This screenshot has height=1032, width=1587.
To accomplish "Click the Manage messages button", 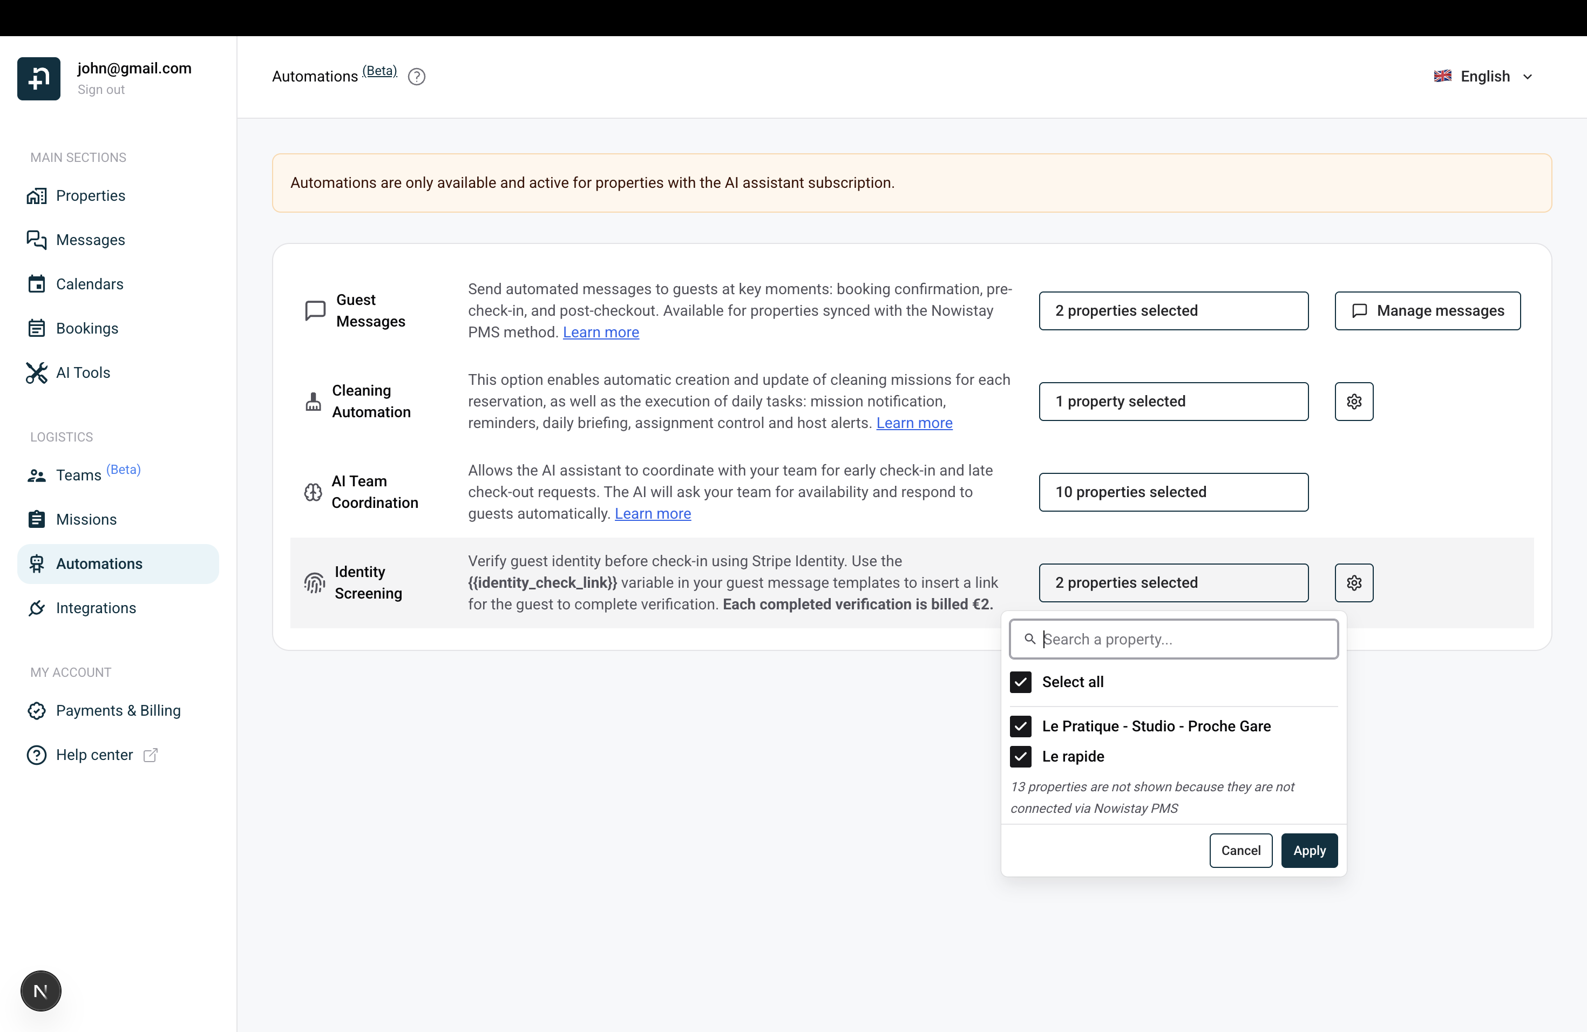I will tap(1427, 311).
